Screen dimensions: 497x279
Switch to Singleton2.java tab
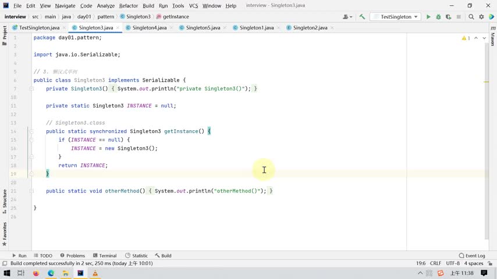[310, 28]
